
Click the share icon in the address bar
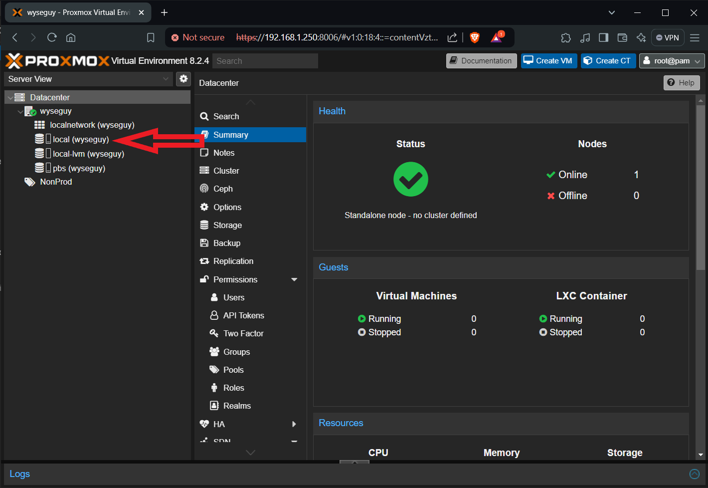[452, 37]
